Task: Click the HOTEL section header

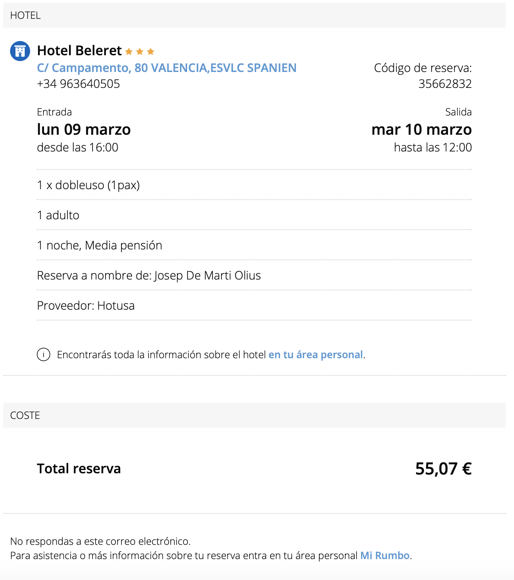Action: 254,15
